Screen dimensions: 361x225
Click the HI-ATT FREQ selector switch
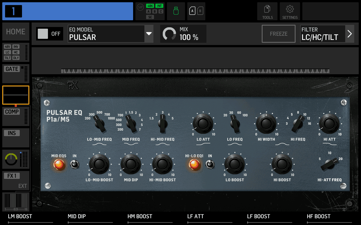coord(329,164)
